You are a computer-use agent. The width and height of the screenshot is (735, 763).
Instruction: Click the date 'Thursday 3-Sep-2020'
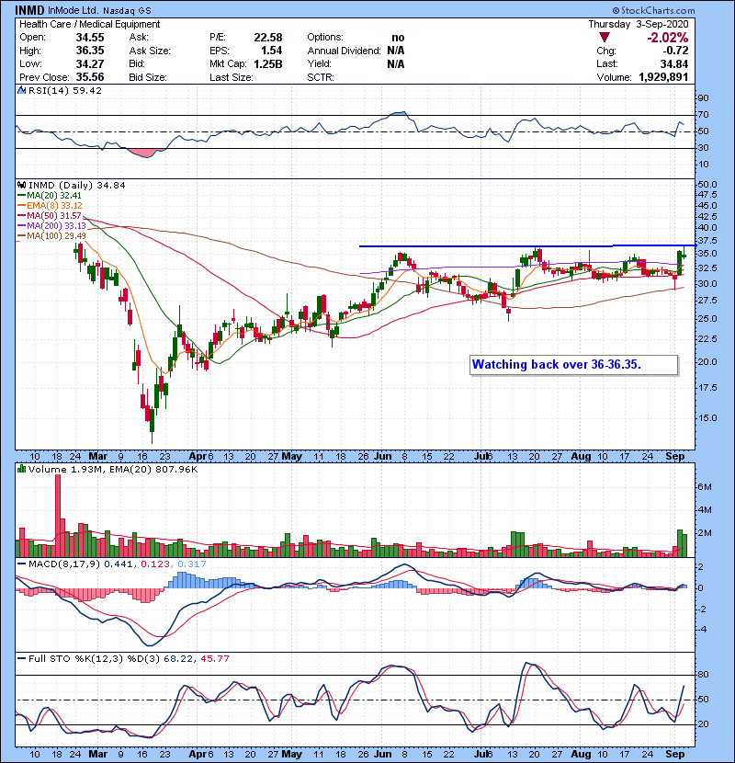[x=639, y=24]
